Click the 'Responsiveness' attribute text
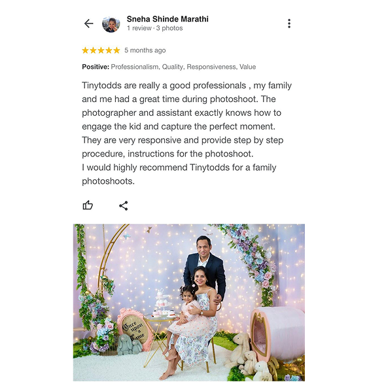Viewport: 386px width, 386px height. click(211, 67)
